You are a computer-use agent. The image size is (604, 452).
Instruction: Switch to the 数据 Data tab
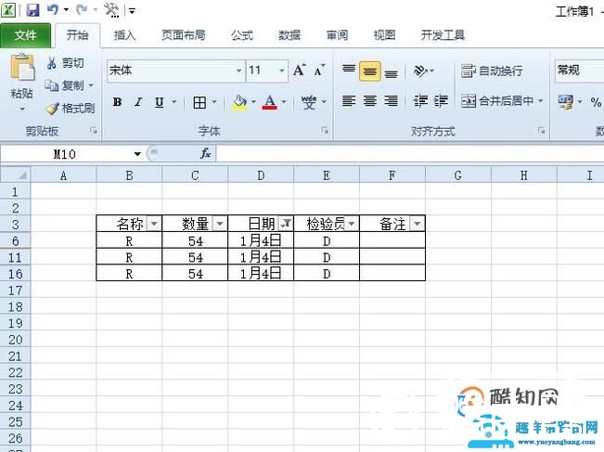click(289, 35)
